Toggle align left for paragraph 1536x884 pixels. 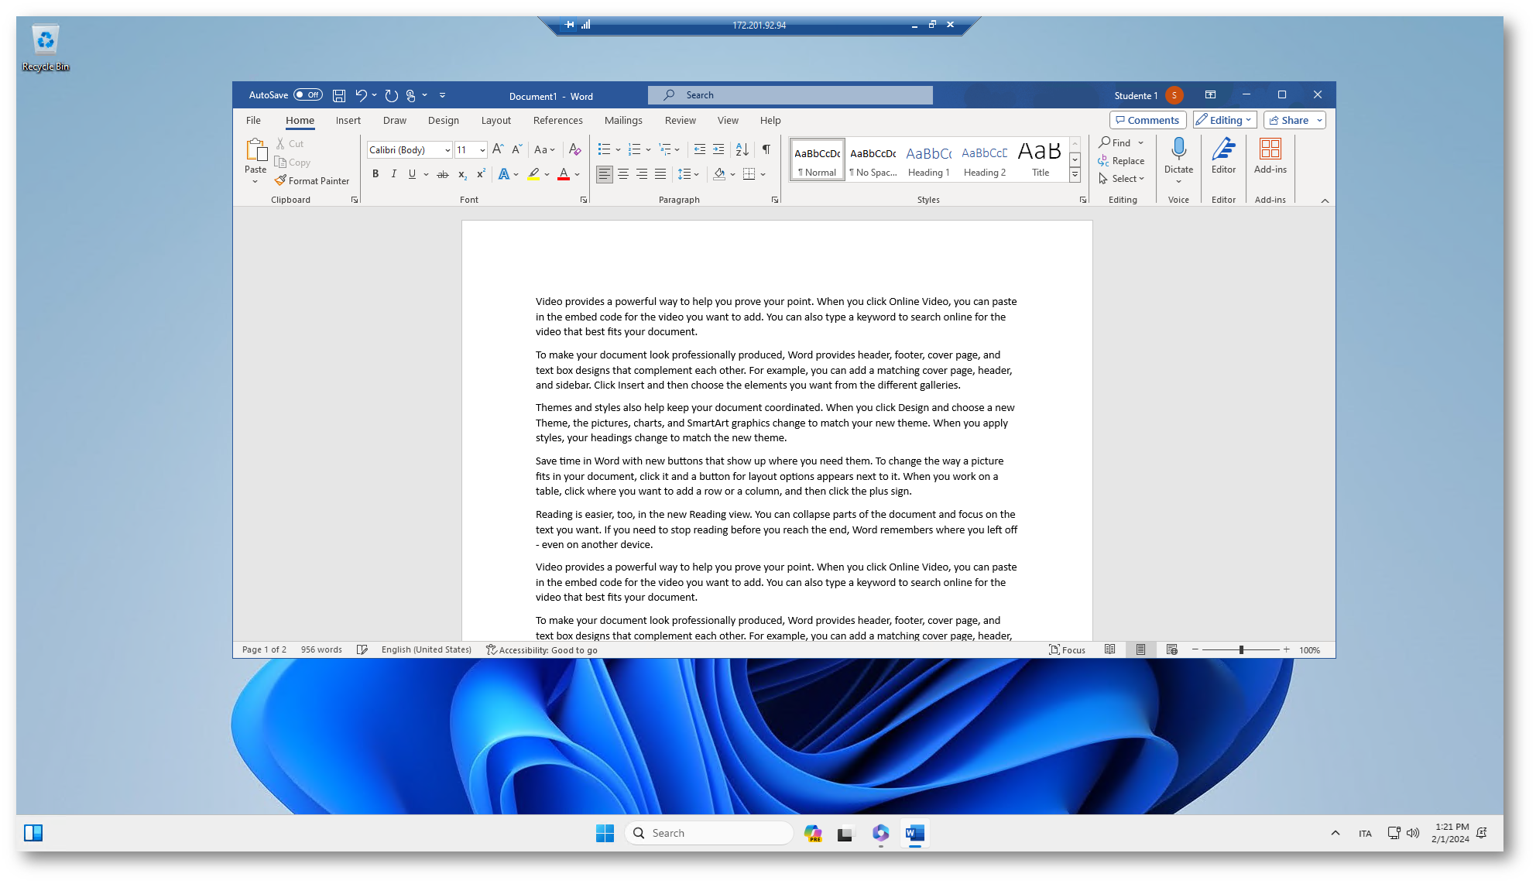tap(605, 174)
